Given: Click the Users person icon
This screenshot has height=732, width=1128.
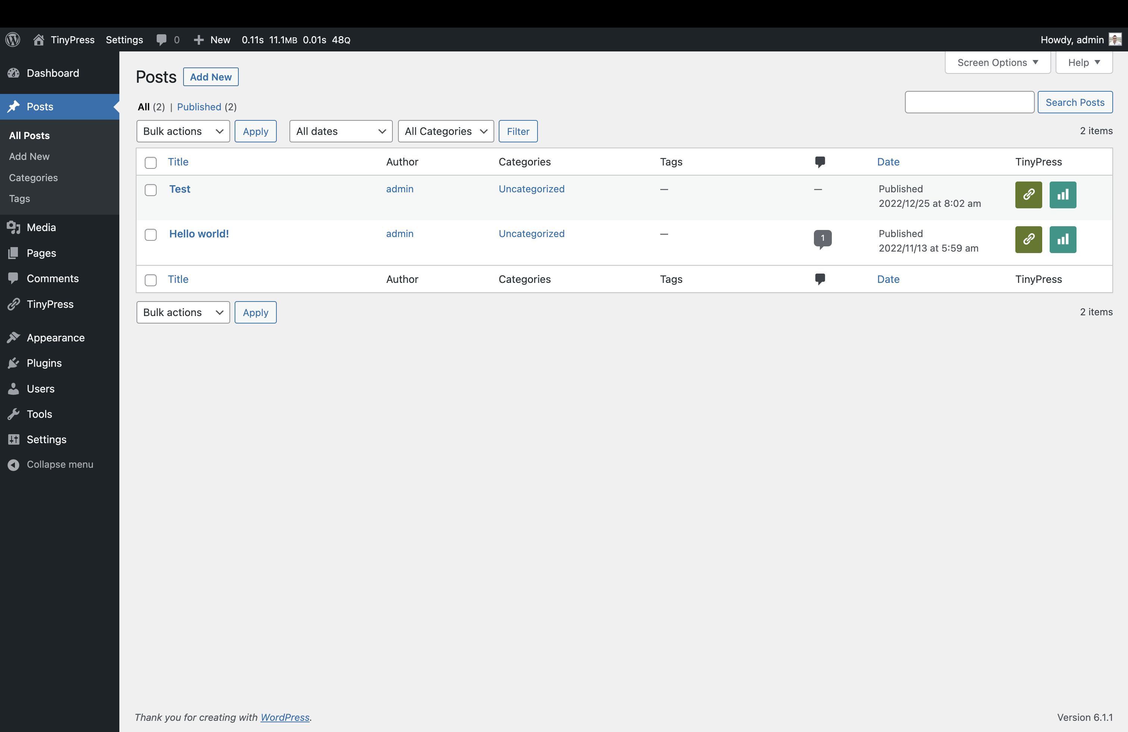Looking at the screenshot, I should (13, 389).
